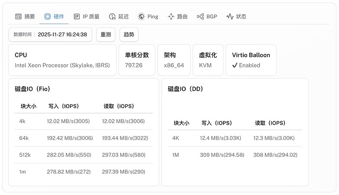Image resolution: width=339 pixels, height=195 pixels.
Task: Click the data time 2025-11-27 16:24:38
Action: point(62,34)
